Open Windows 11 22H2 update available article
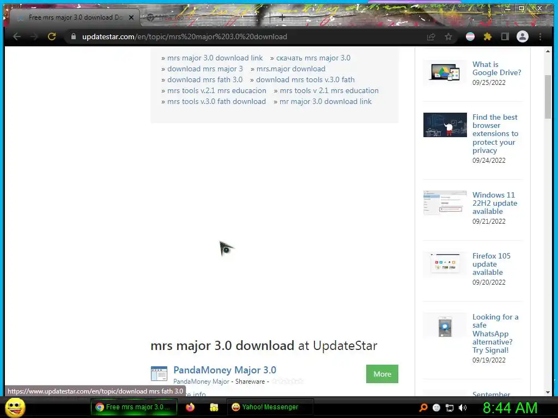The width and height of the screenshot is (558, 418). (x=495, y=203)
